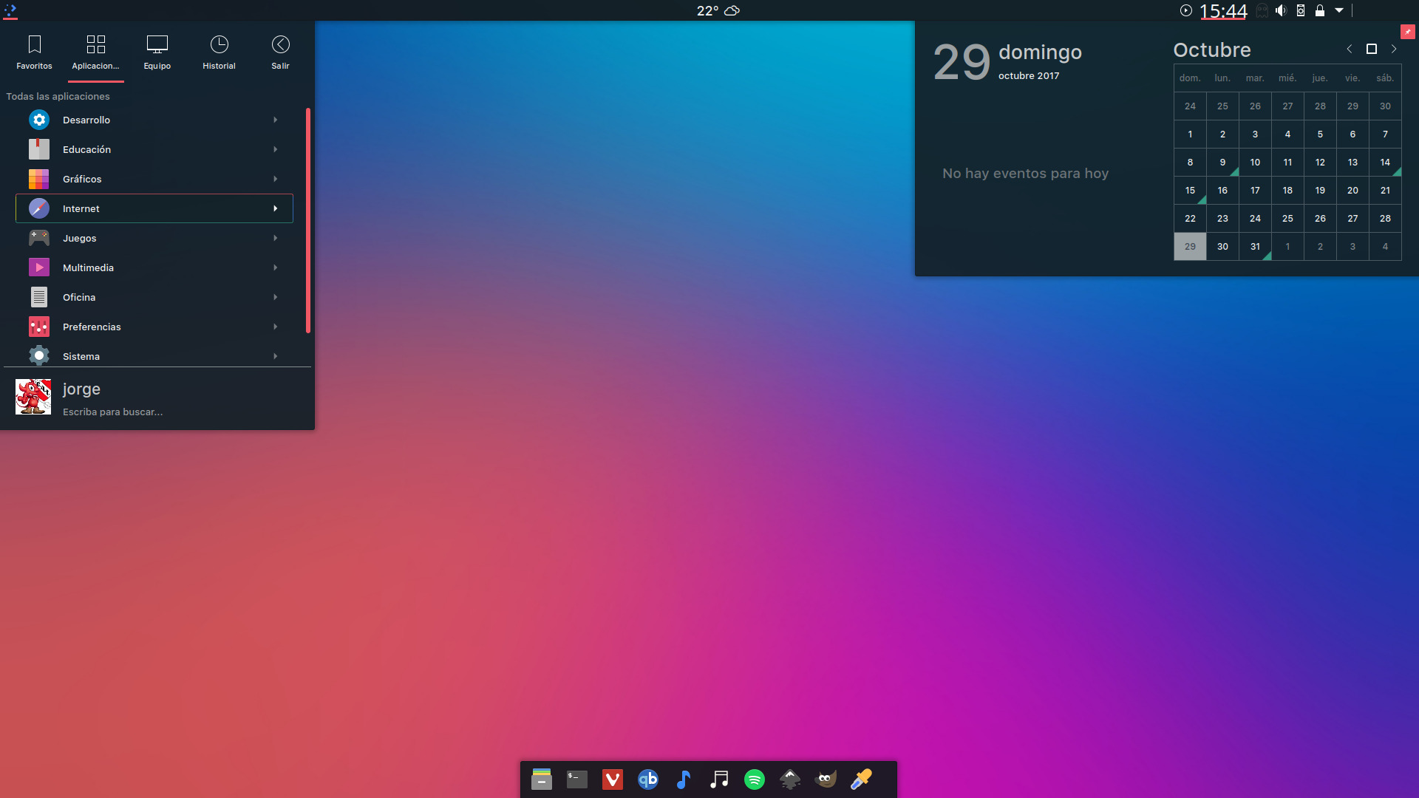The width and height of the screenshot is (1419, 798).
Task: Click the ghost icon in system tray
Action: pos(1262,10)
